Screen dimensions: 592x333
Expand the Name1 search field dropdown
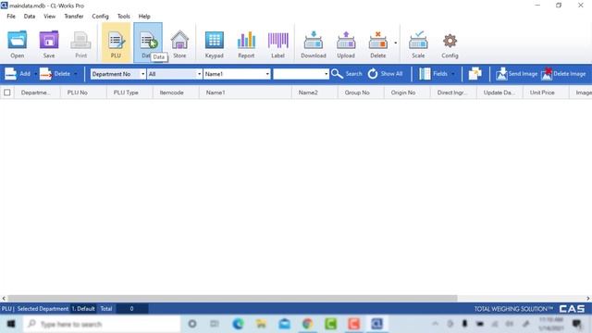[x=267, y=74]
